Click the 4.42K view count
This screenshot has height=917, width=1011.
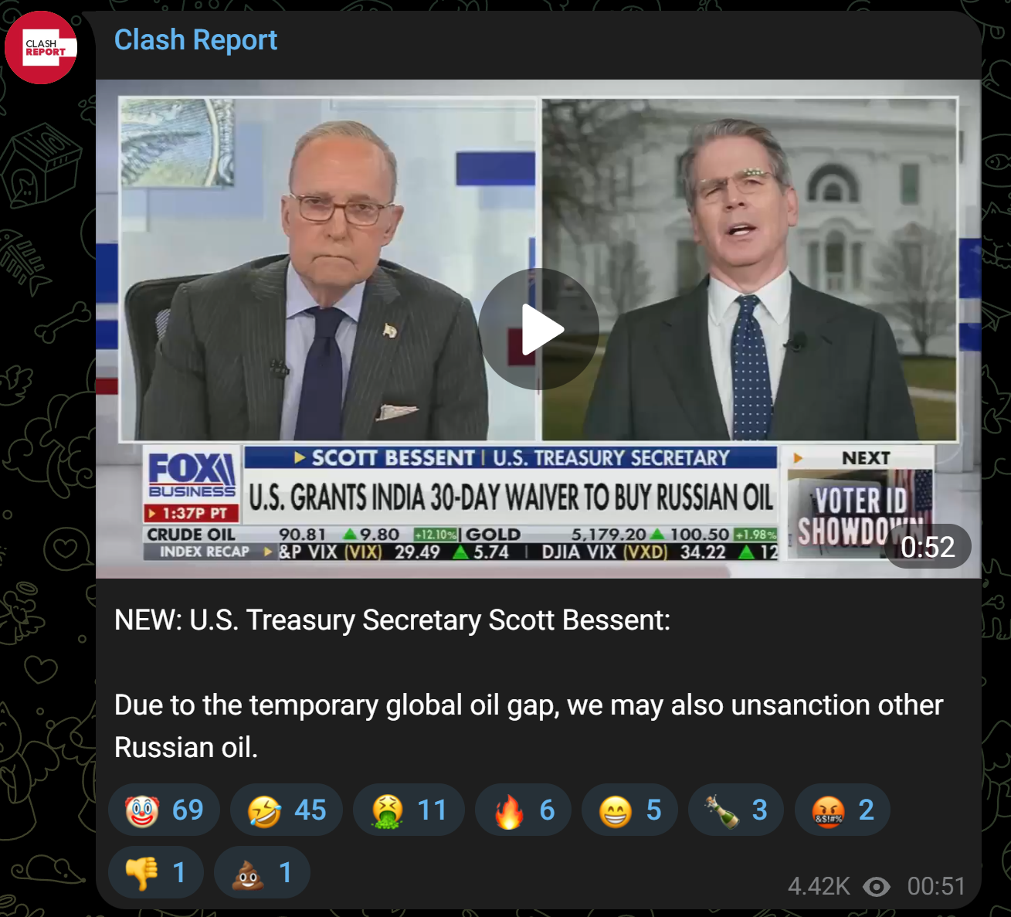coord(819,886)
